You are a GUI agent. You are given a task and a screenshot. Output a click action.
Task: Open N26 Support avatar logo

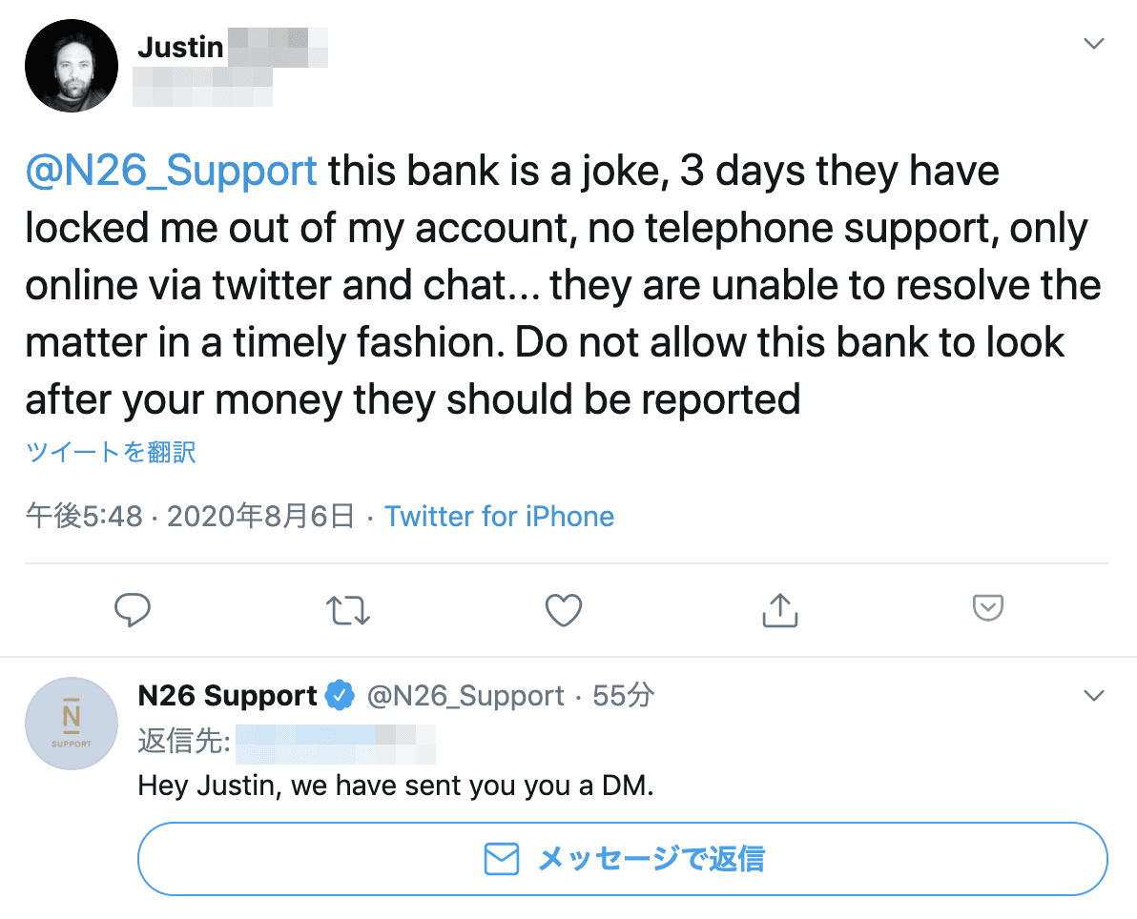pyautogui.click(x=72, y=724)
